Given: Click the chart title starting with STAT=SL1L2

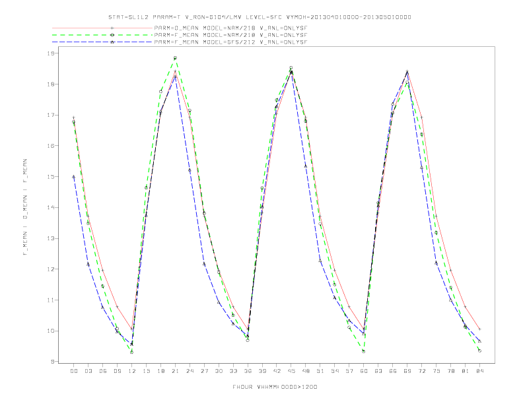Looking at the screenshot, I should (x=260, y=17).
